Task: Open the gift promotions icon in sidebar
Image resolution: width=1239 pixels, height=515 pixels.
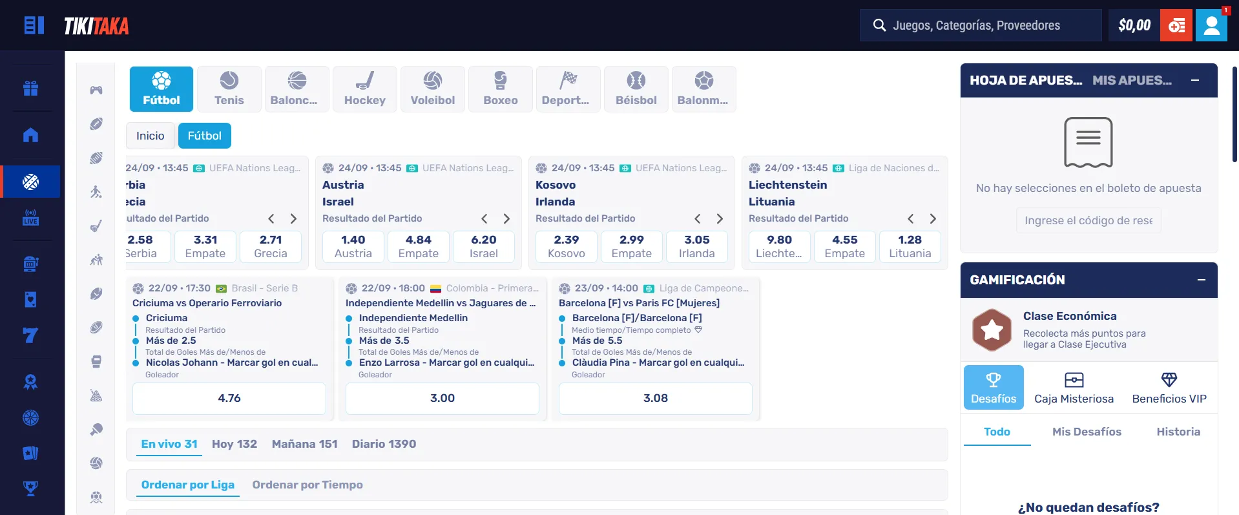Action: point(30,88)
